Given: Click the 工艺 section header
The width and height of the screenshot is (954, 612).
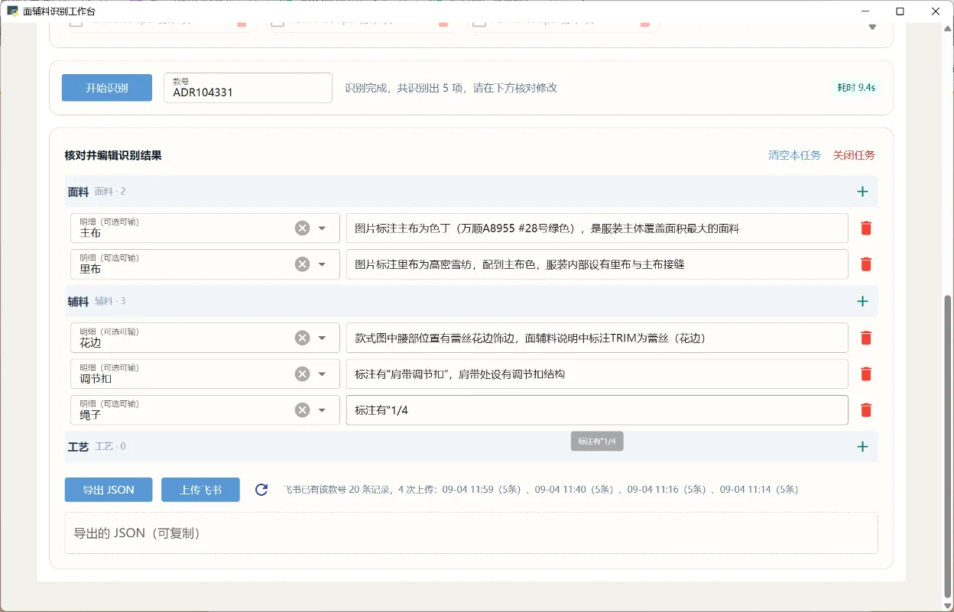Looking at the screenshot, I should [x=471, y=447].
